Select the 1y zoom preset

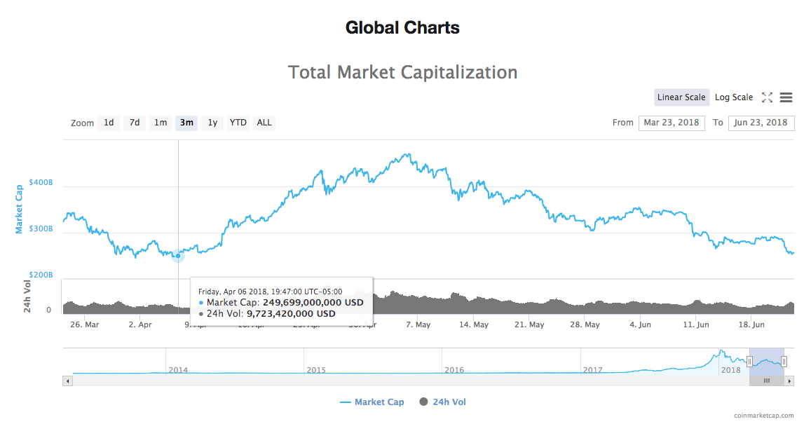pos(212,123)
